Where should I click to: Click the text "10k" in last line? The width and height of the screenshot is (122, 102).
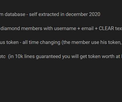click(19, 56)
